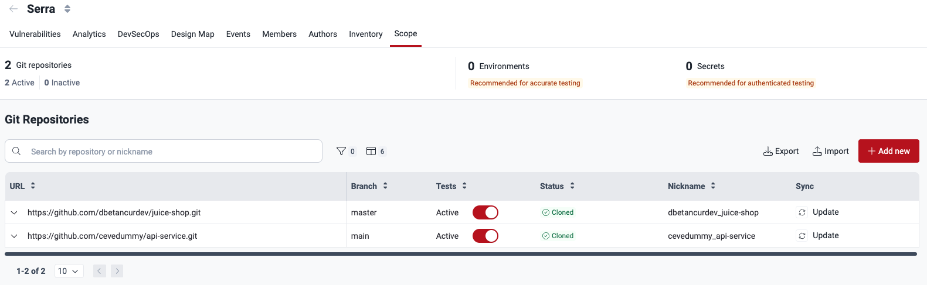Click the dbetancurdev_juice-shop nickname
Screen dimensions: 927x285
pos(713,212)
